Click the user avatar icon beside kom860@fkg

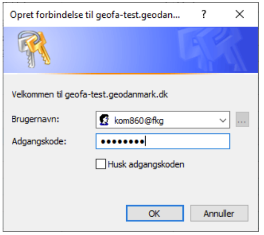pos(104,120)
